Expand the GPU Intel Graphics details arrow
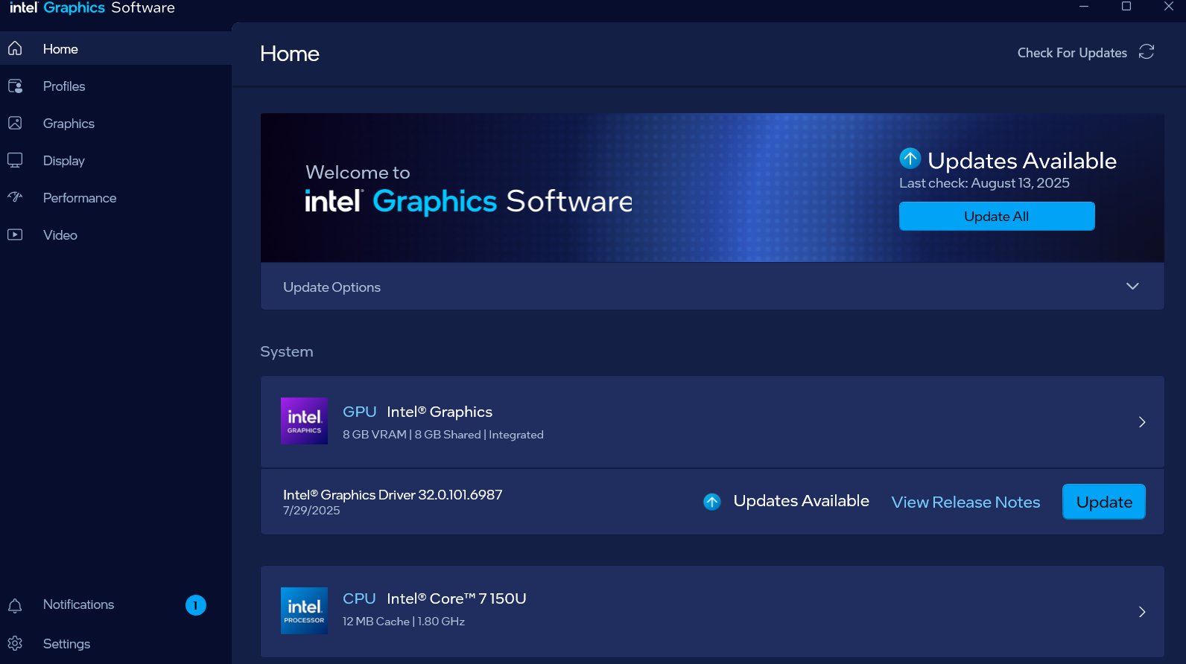 coord(1142,422)
